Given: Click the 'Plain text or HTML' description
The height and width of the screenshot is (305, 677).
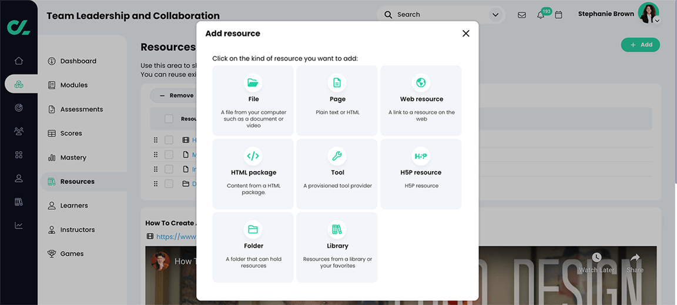Looking at the screenshot, I should pyautogui.click(x=337, y=112).
